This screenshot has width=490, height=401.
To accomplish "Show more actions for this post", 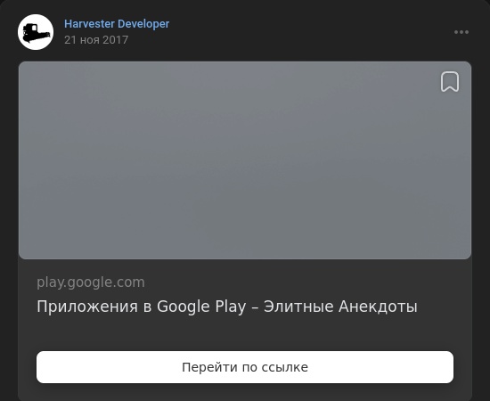I will point(461,32).
